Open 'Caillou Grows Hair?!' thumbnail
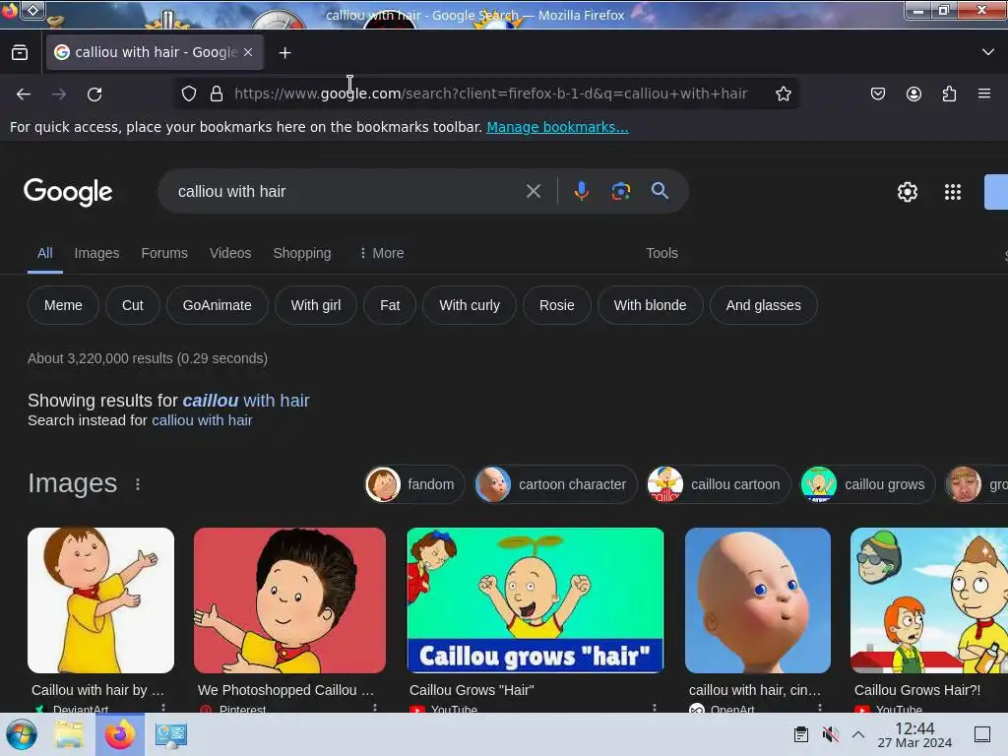 (x=929, y=600)
